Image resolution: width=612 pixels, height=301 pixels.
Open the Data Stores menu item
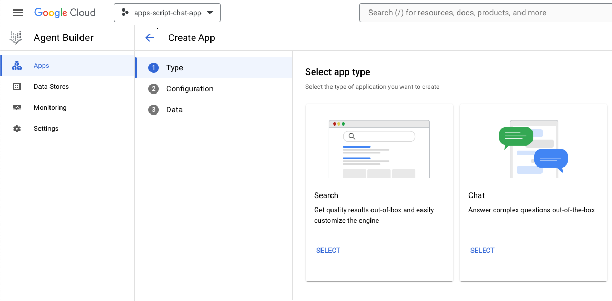click(51, 87)
